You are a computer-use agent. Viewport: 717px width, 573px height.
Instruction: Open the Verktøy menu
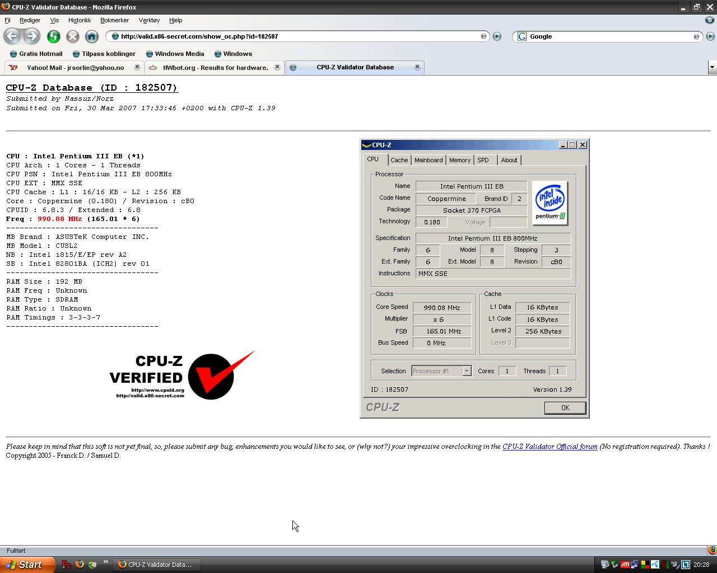click(149, 20)
